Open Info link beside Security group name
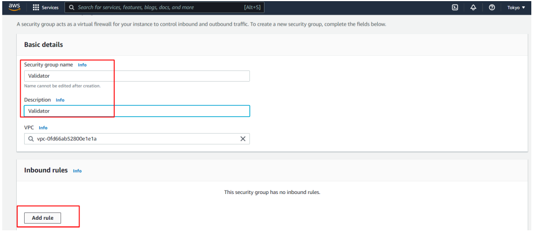 pyautogui.click(x=82, y=65)
